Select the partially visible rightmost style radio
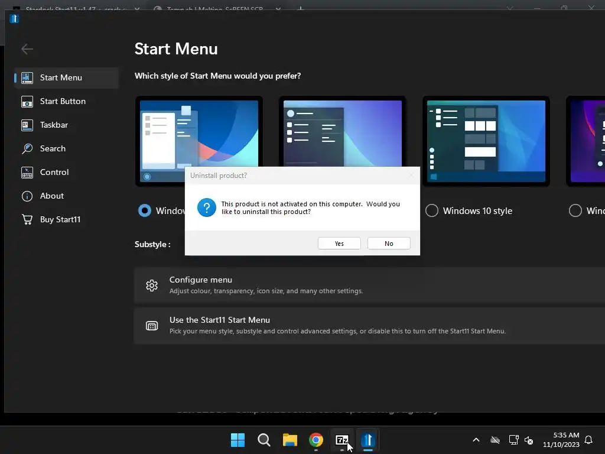The image size is (605, 454). (x=575, y=211)
